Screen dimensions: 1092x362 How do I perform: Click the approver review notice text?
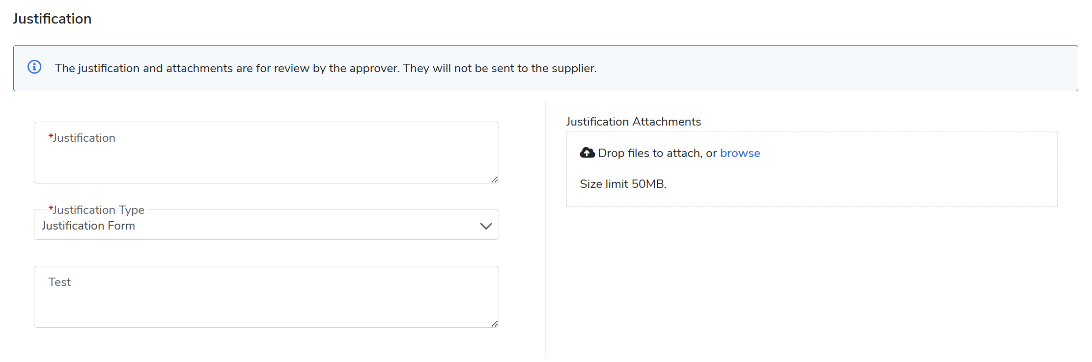coord(325,68)
